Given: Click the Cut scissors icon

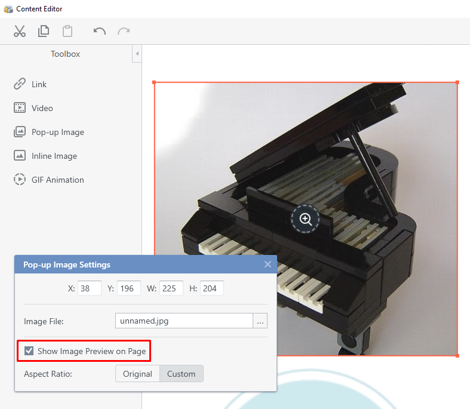Looking at the screenshot, I should 20,31.
